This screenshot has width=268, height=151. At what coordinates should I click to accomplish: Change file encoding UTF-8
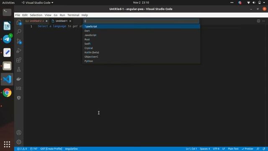point(216,149)
